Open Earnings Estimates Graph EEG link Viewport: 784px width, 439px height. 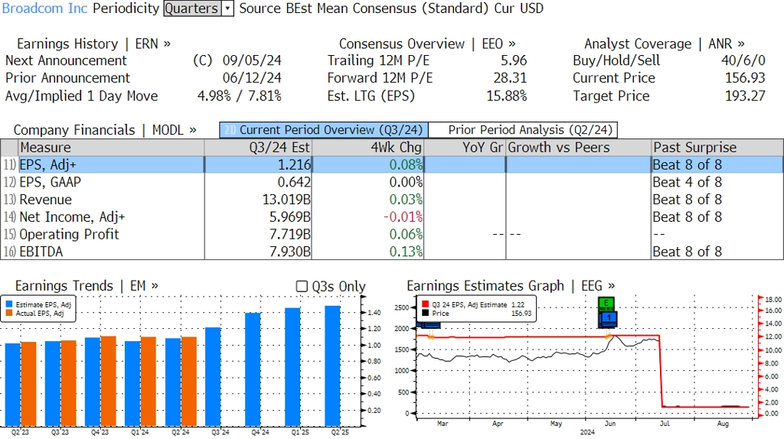tap(511, 286)
